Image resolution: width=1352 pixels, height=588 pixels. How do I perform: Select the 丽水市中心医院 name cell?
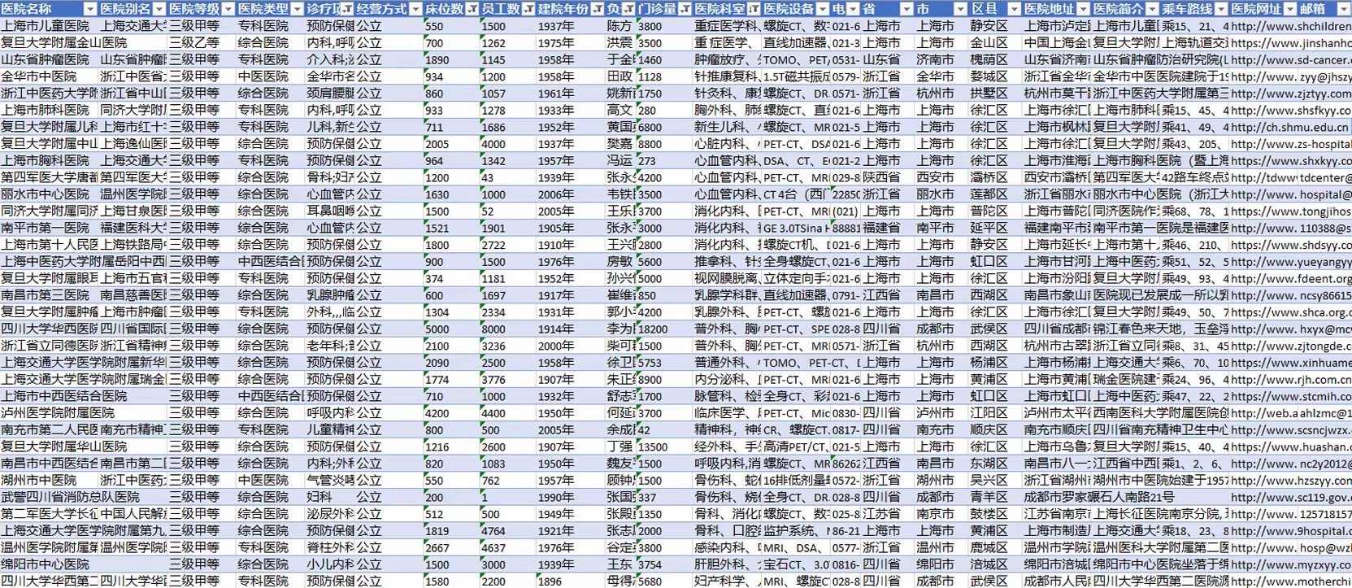coord(50,194)
